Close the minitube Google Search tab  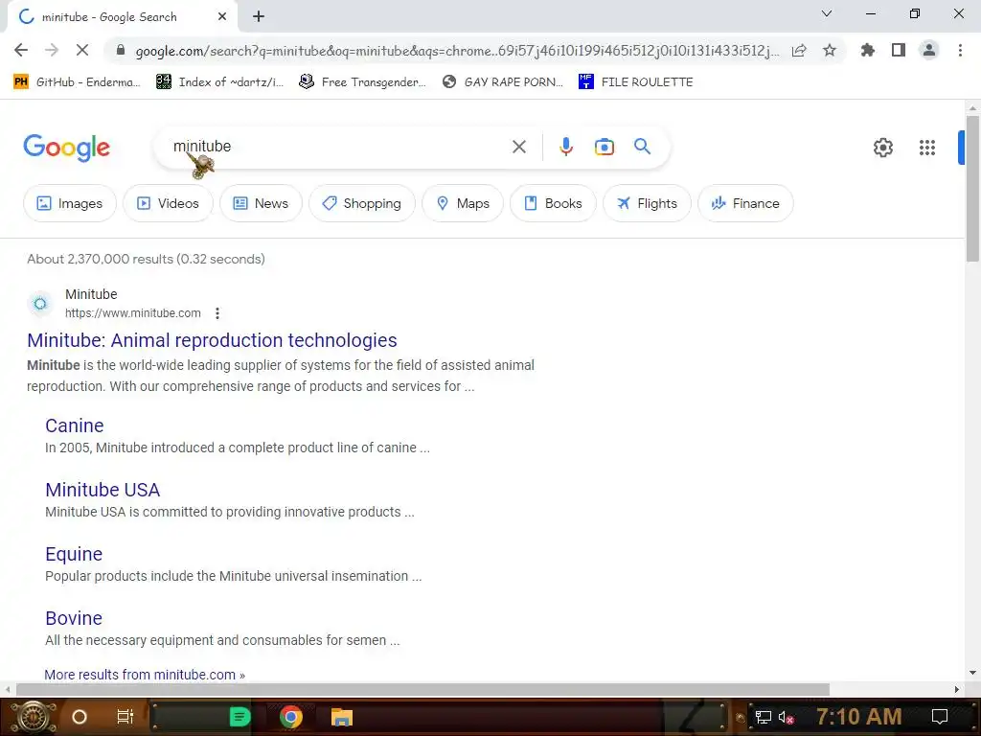pyautogui.click(x=222, y=17)
